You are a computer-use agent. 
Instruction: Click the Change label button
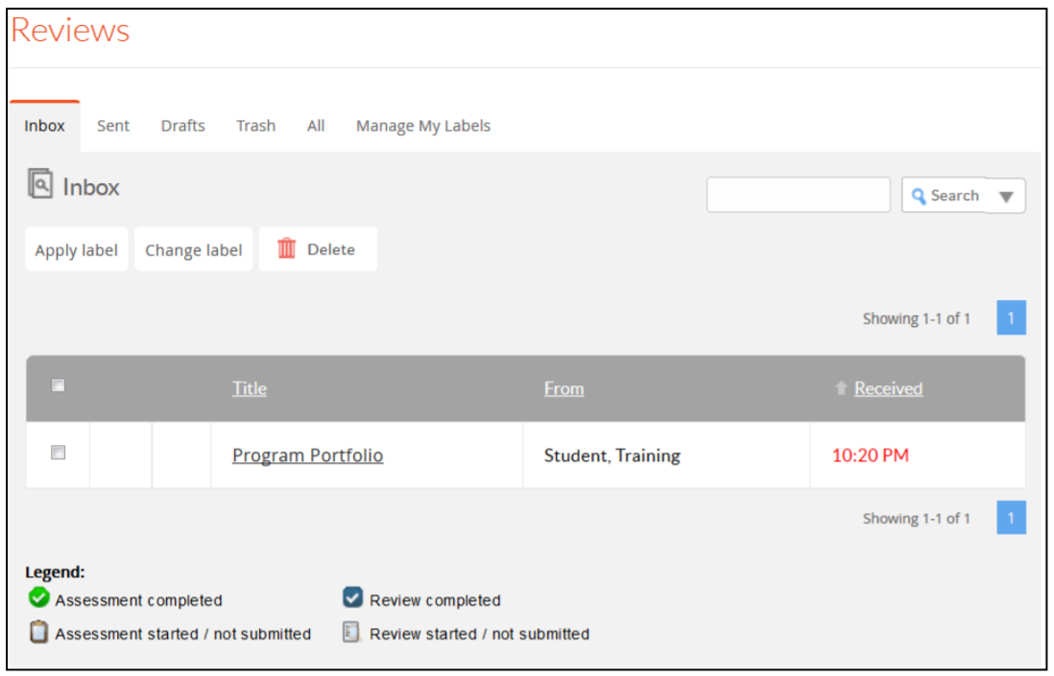pos(193,249)
